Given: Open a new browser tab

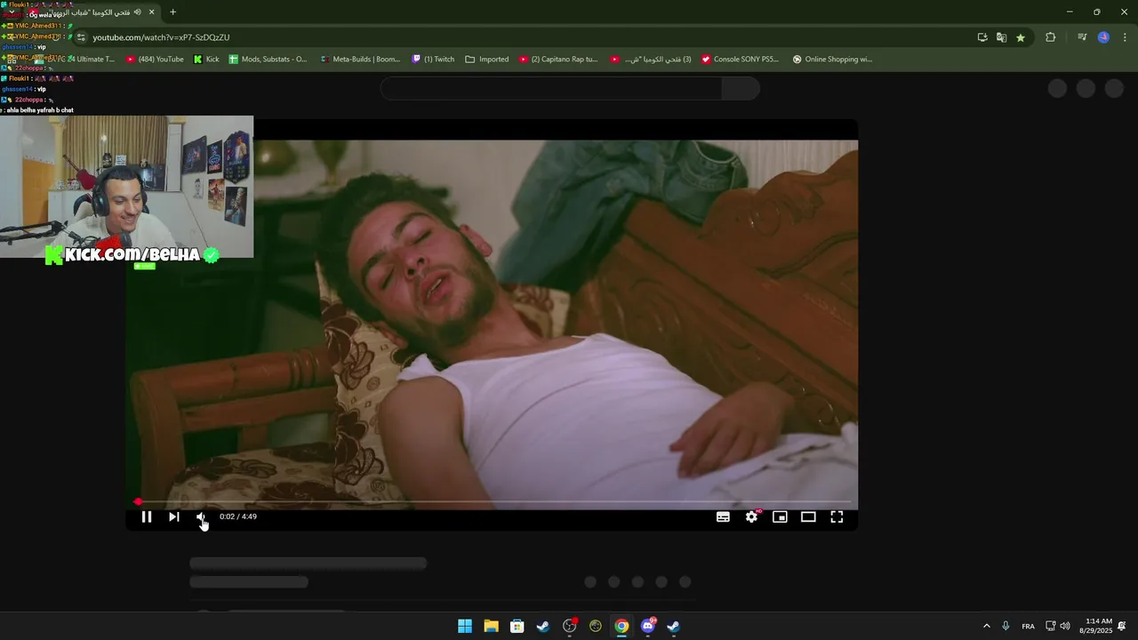Looking at the screenshot, I should pyautogui.click(x=172, y=12).
